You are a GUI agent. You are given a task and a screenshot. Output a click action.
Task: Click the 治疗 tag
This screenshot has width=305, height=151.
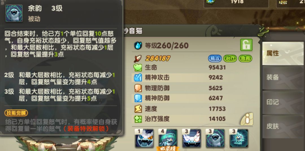(x=230, y=58)
